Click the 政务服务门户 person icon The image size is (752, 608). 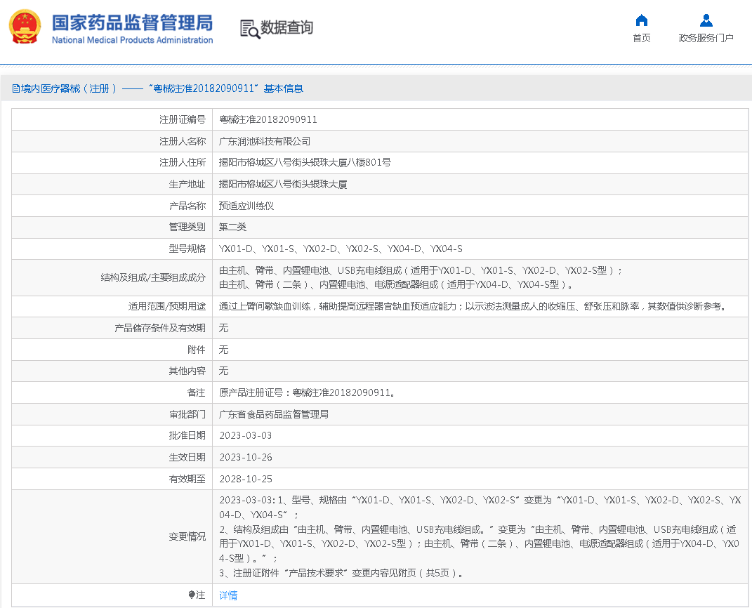click(x=706, y=20)
